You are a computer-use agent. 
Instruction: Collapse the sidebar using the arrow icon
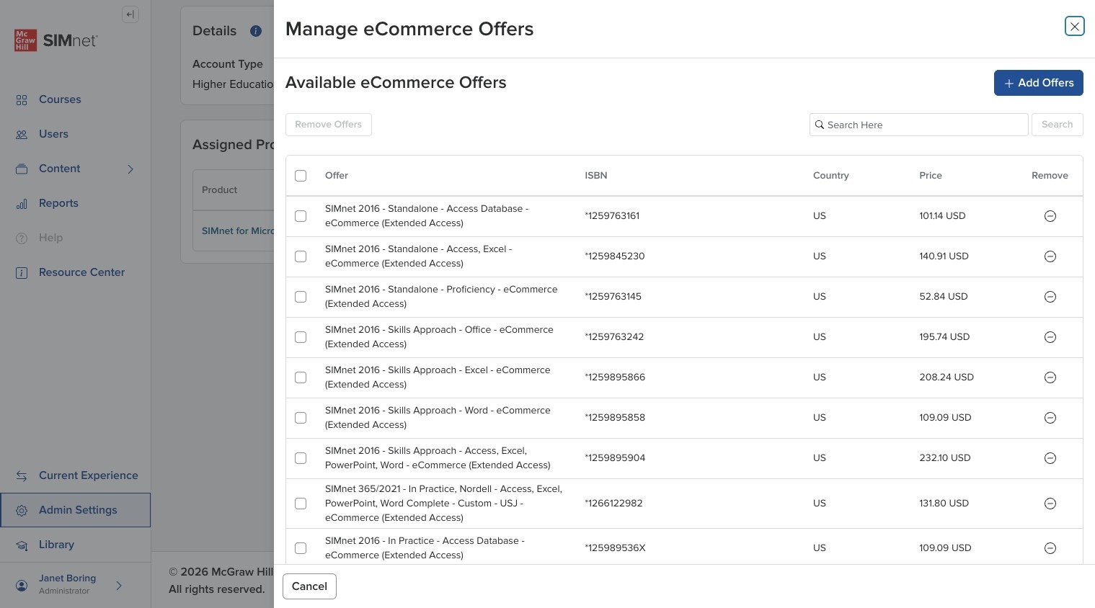click(130, 14)
